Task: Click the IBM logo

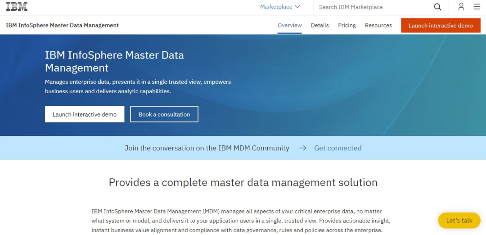Action: tap(17, 6)
